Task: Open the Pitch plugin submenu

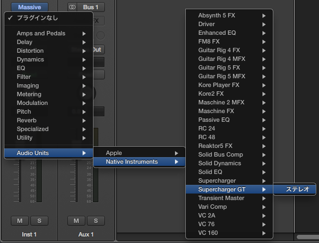Action: [48, 112]
